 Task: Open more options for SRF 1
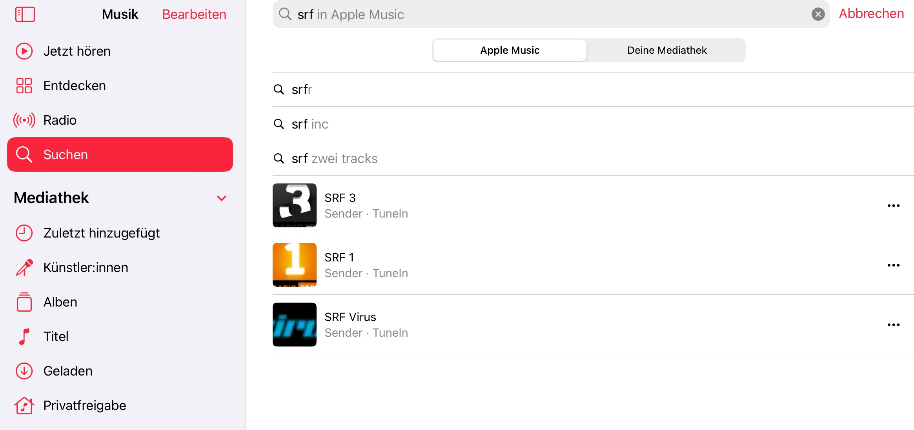pyautogui.click(x=893, y=265)
